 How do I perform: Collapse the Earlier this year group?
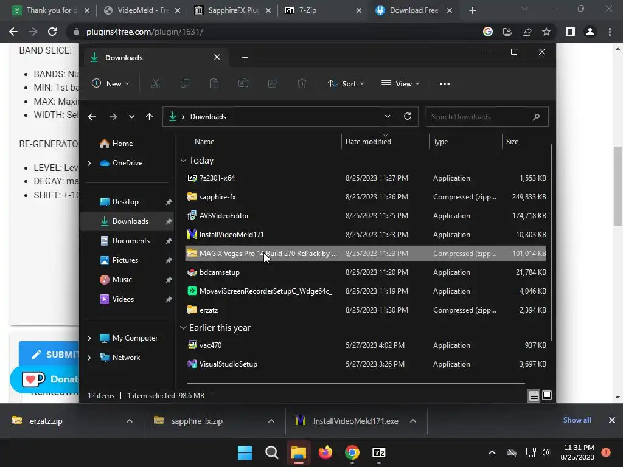pos(183,328)
